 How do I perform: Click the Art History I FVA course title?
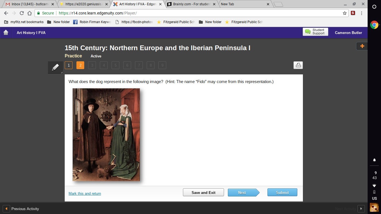[x=31, y=33]
